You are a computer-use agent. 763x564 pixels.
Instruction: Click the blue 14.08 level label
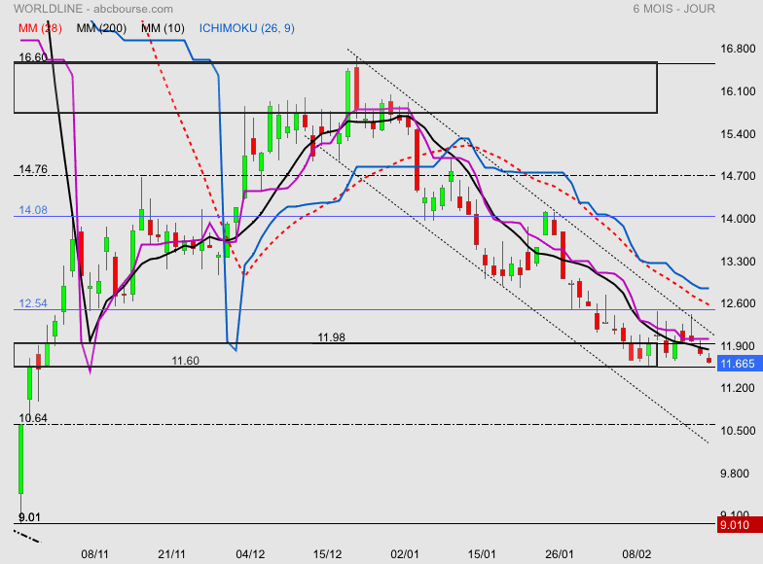pos(33,210)
